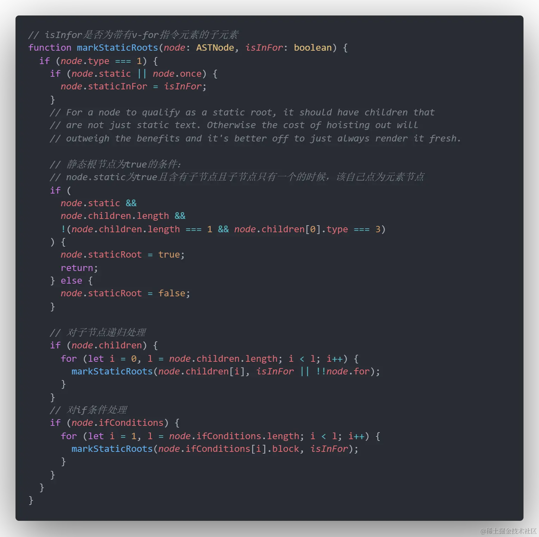Click the isInfor Chinese comment on the first line

click(x=134, y=35)
